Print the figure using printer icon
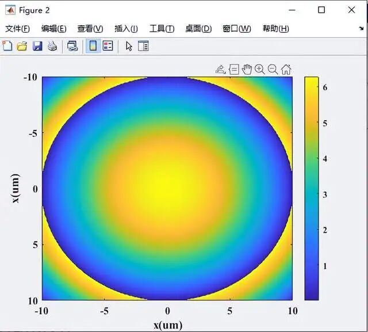Screen dimensions: 368x332 (52, 46)
